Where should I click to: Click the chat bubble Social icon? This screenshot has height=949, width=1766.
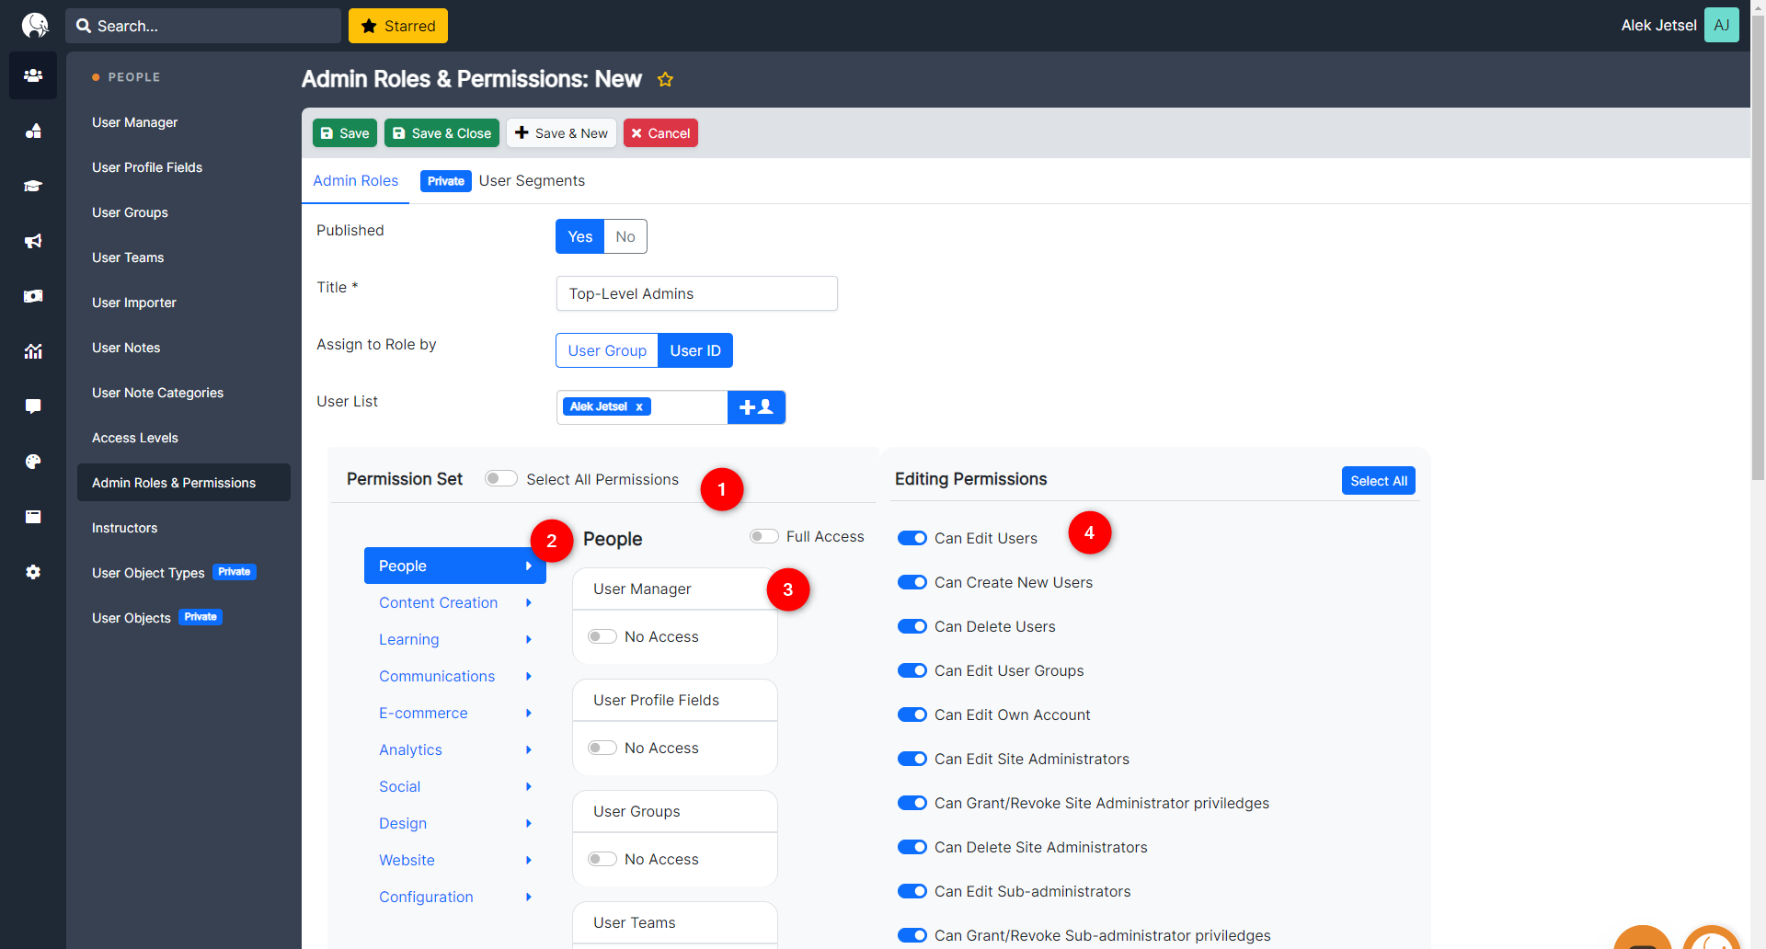pos(32,406)
